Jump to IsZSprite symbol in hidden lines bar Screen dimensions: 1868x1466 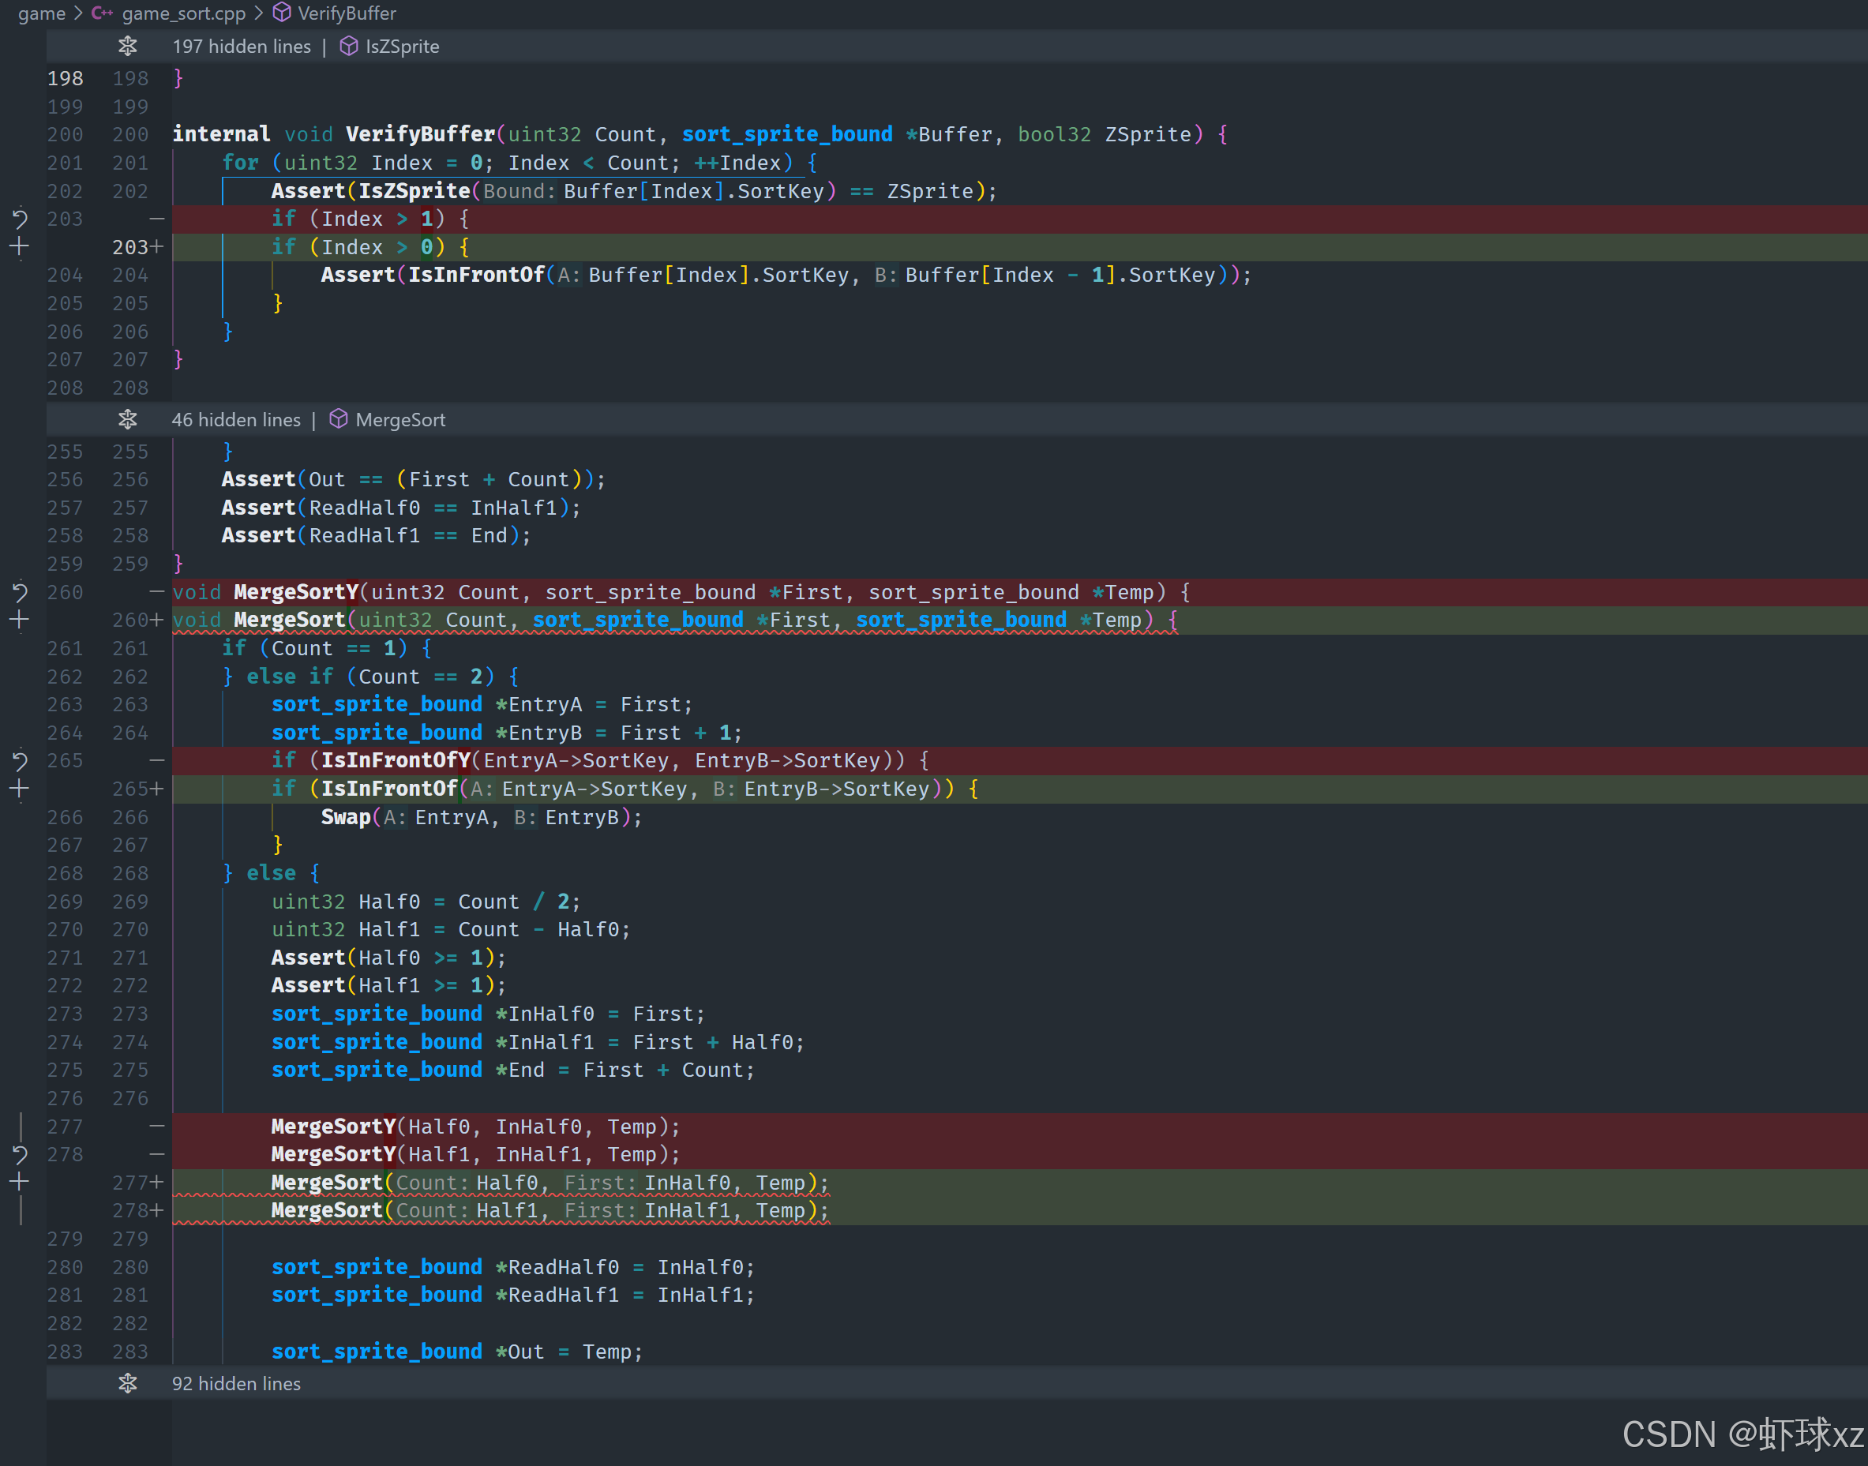(401, 47)
